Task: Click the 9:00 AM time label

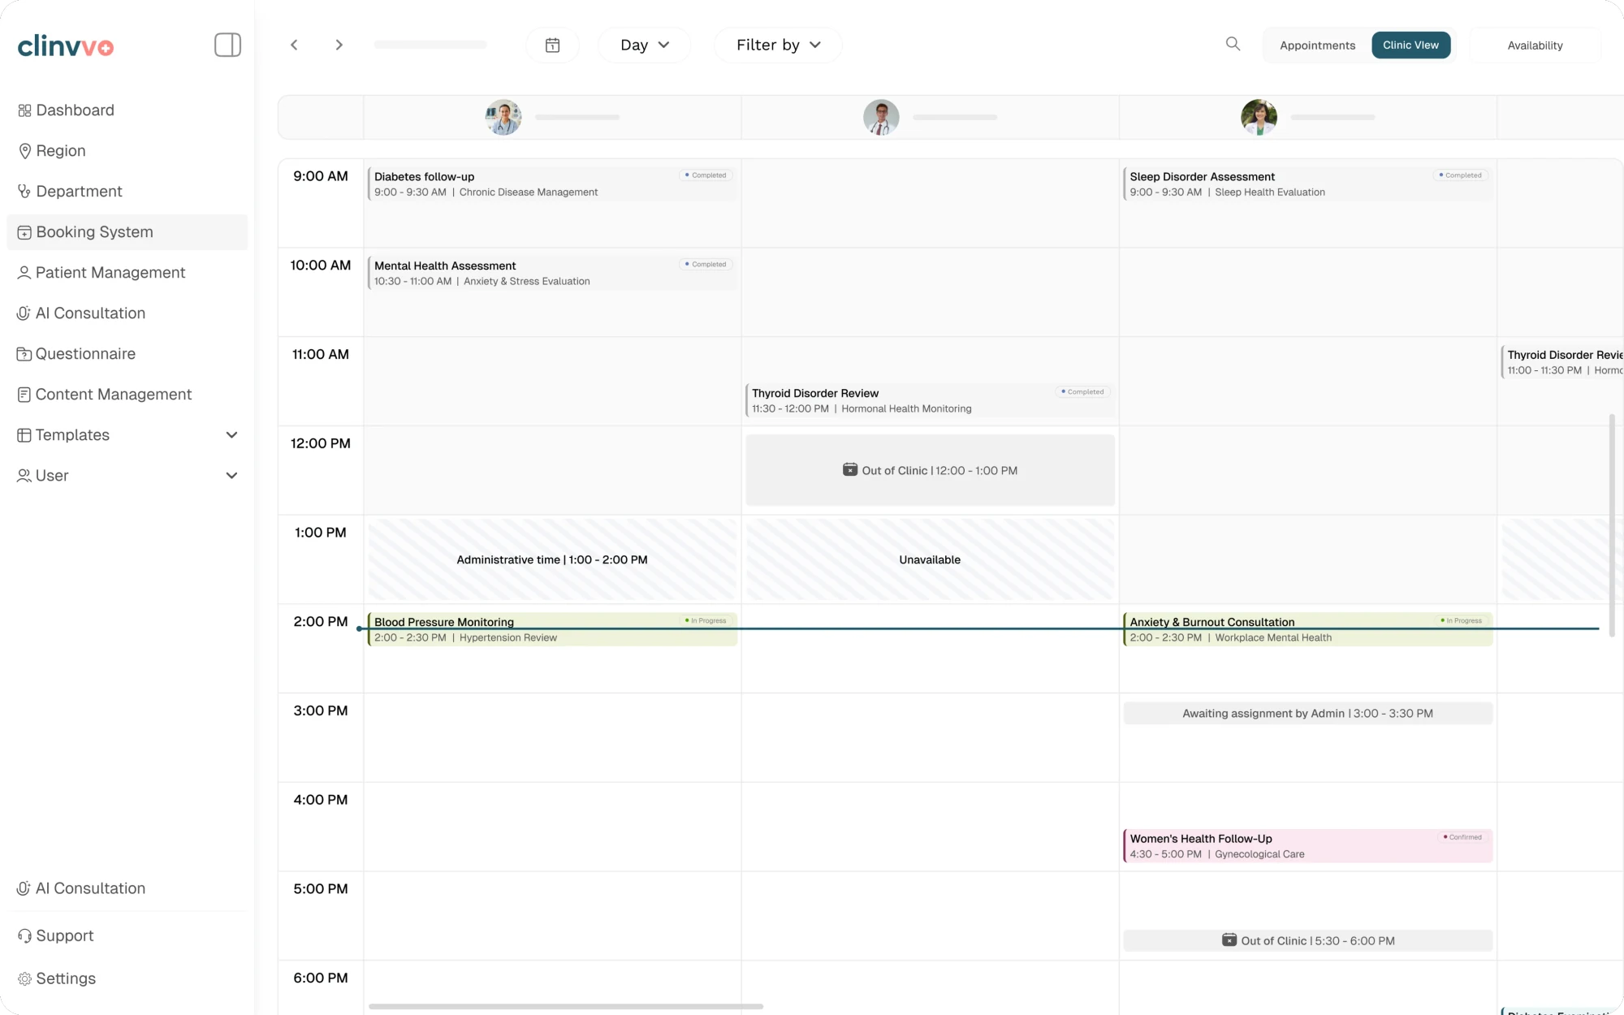Action: [321, 176]
